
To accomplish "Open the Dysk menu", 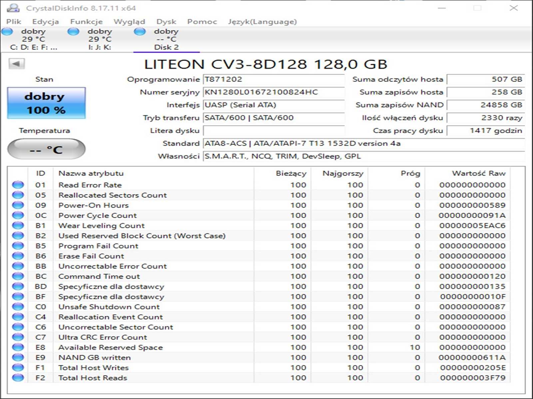I will coord(166,22).
